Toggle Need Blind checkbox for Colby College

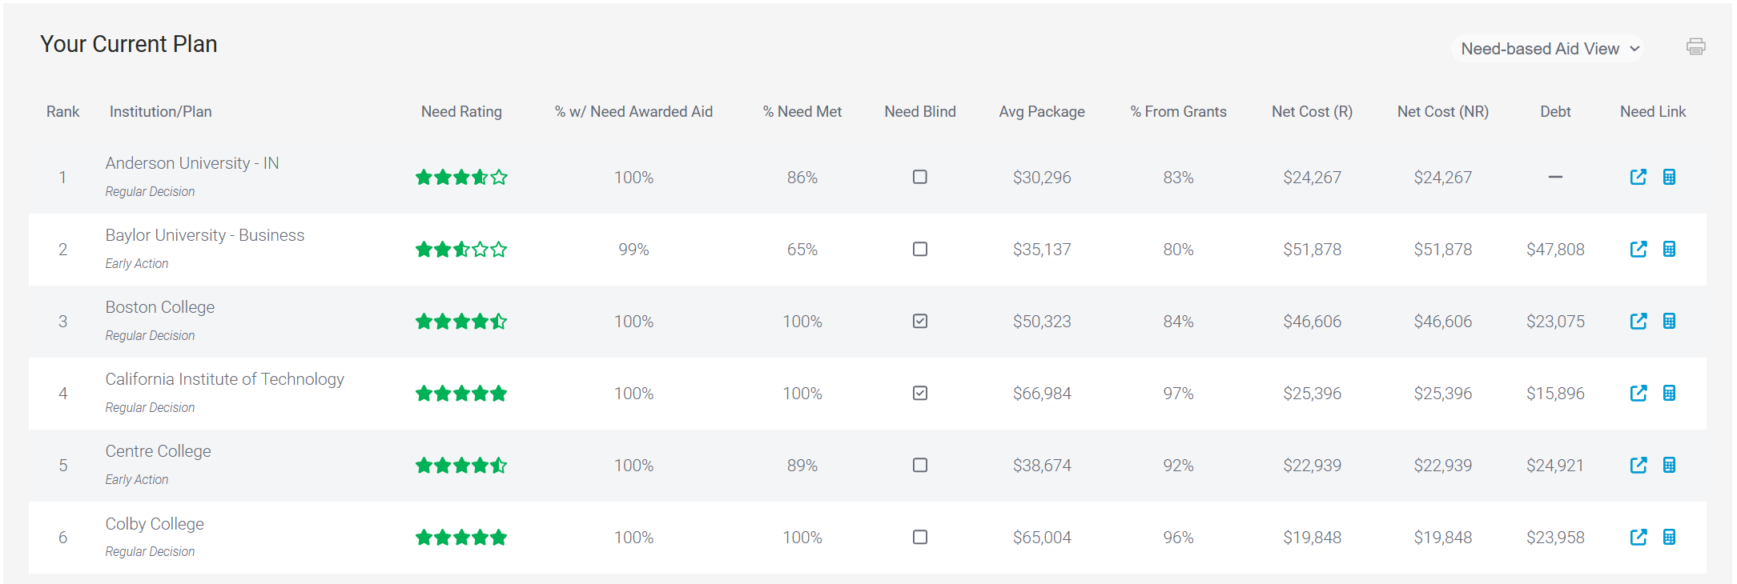[920, 537]
